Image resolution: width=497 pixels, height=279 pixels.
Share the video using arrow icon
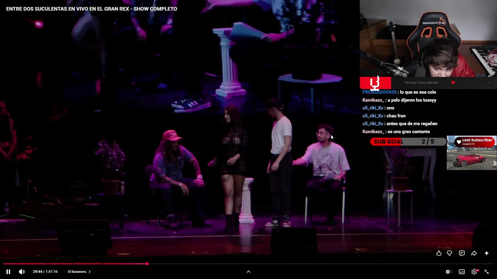[474, 253]
